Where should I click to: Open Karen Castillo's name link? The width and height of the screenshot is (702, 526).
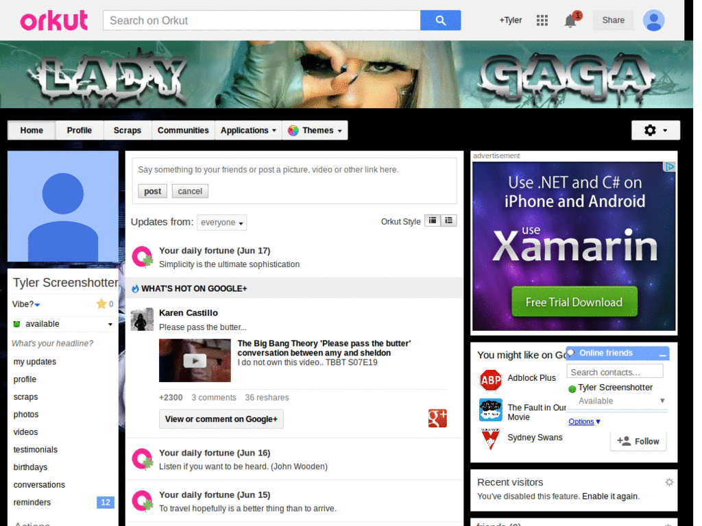point(189,313)
